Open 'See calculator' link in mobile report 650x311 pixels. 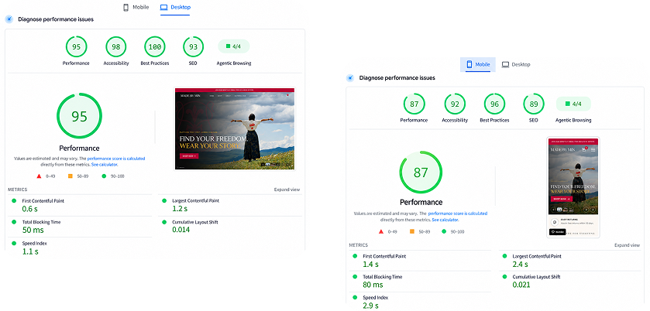445,220
